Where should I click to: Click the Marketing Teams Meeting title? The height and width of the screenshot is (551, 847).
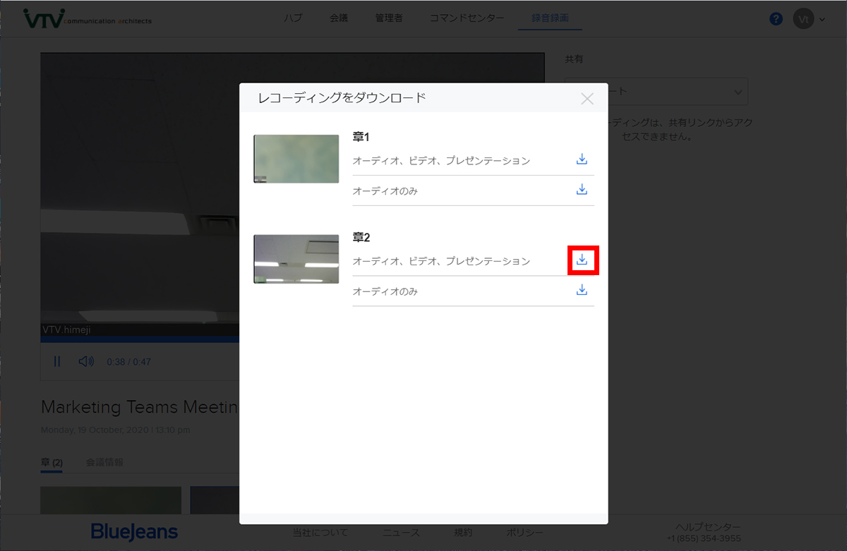pos(140,407)
